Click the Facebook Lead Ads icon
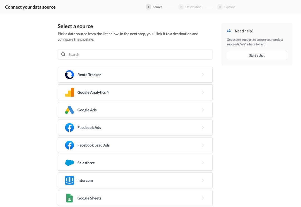The height and width of the screenshot is (207, 301). click(x=69, y=145)
